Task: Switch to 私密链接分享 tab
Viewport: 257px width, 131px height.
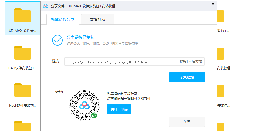Action: 63,19
